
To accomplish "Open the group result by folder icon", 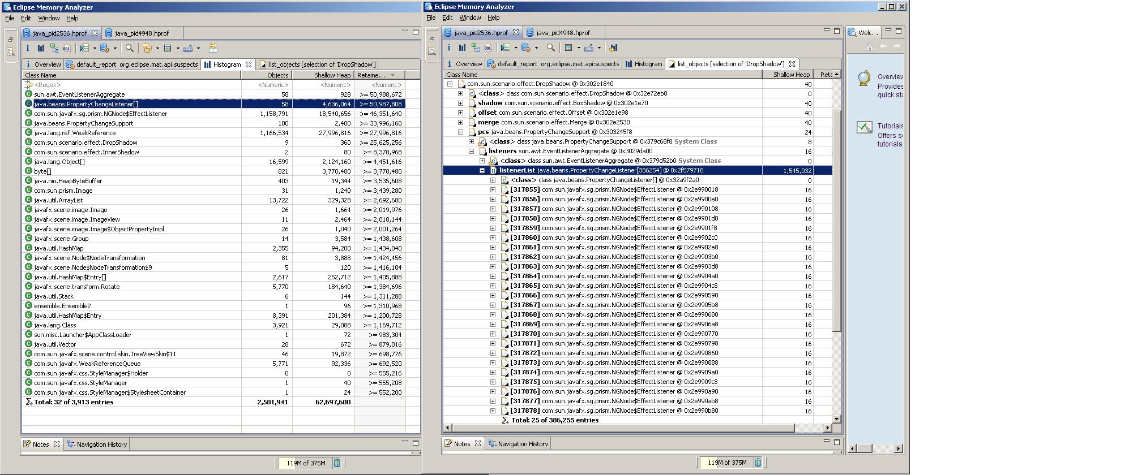I will [x=147, y=48].
